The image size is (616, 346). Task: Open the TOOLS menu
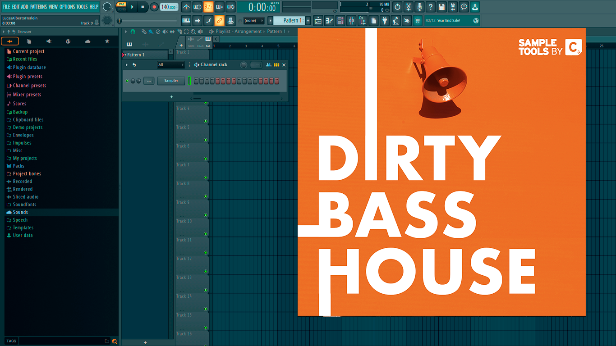click(x=82, y=7)
